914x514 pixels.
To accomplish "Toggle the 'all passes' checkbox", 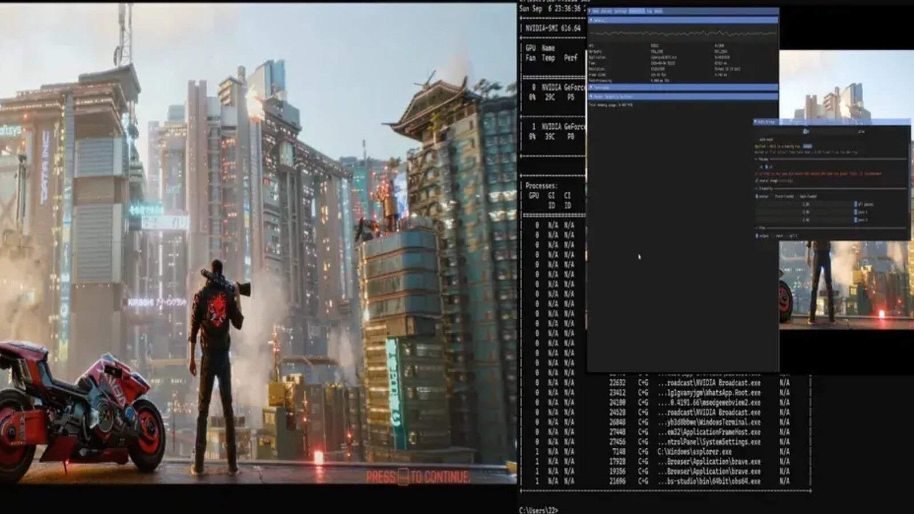I will point(856,204).
